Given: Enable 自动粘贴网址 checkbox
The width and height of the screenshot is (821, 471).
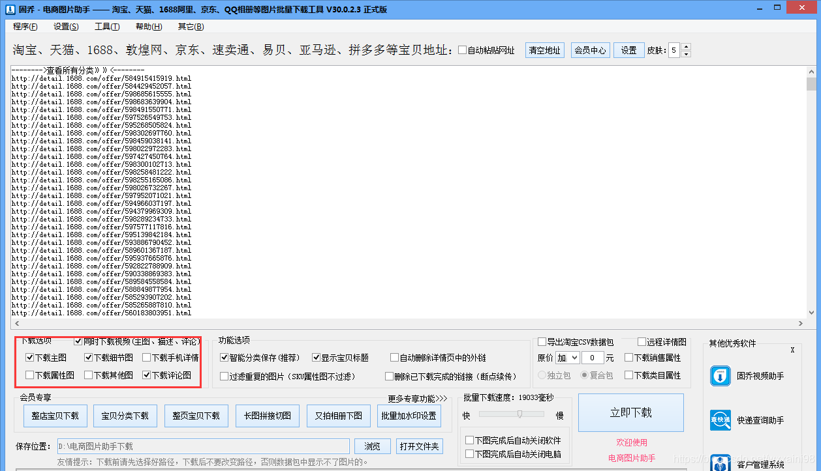Looking at the screenshot, I should pyautogui.click(x=463, y=50).
